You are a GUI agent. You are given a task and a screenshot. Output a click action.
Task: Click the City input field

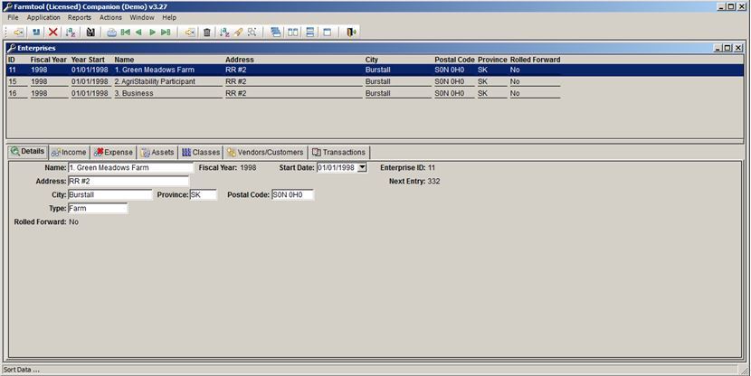point(109,195)
